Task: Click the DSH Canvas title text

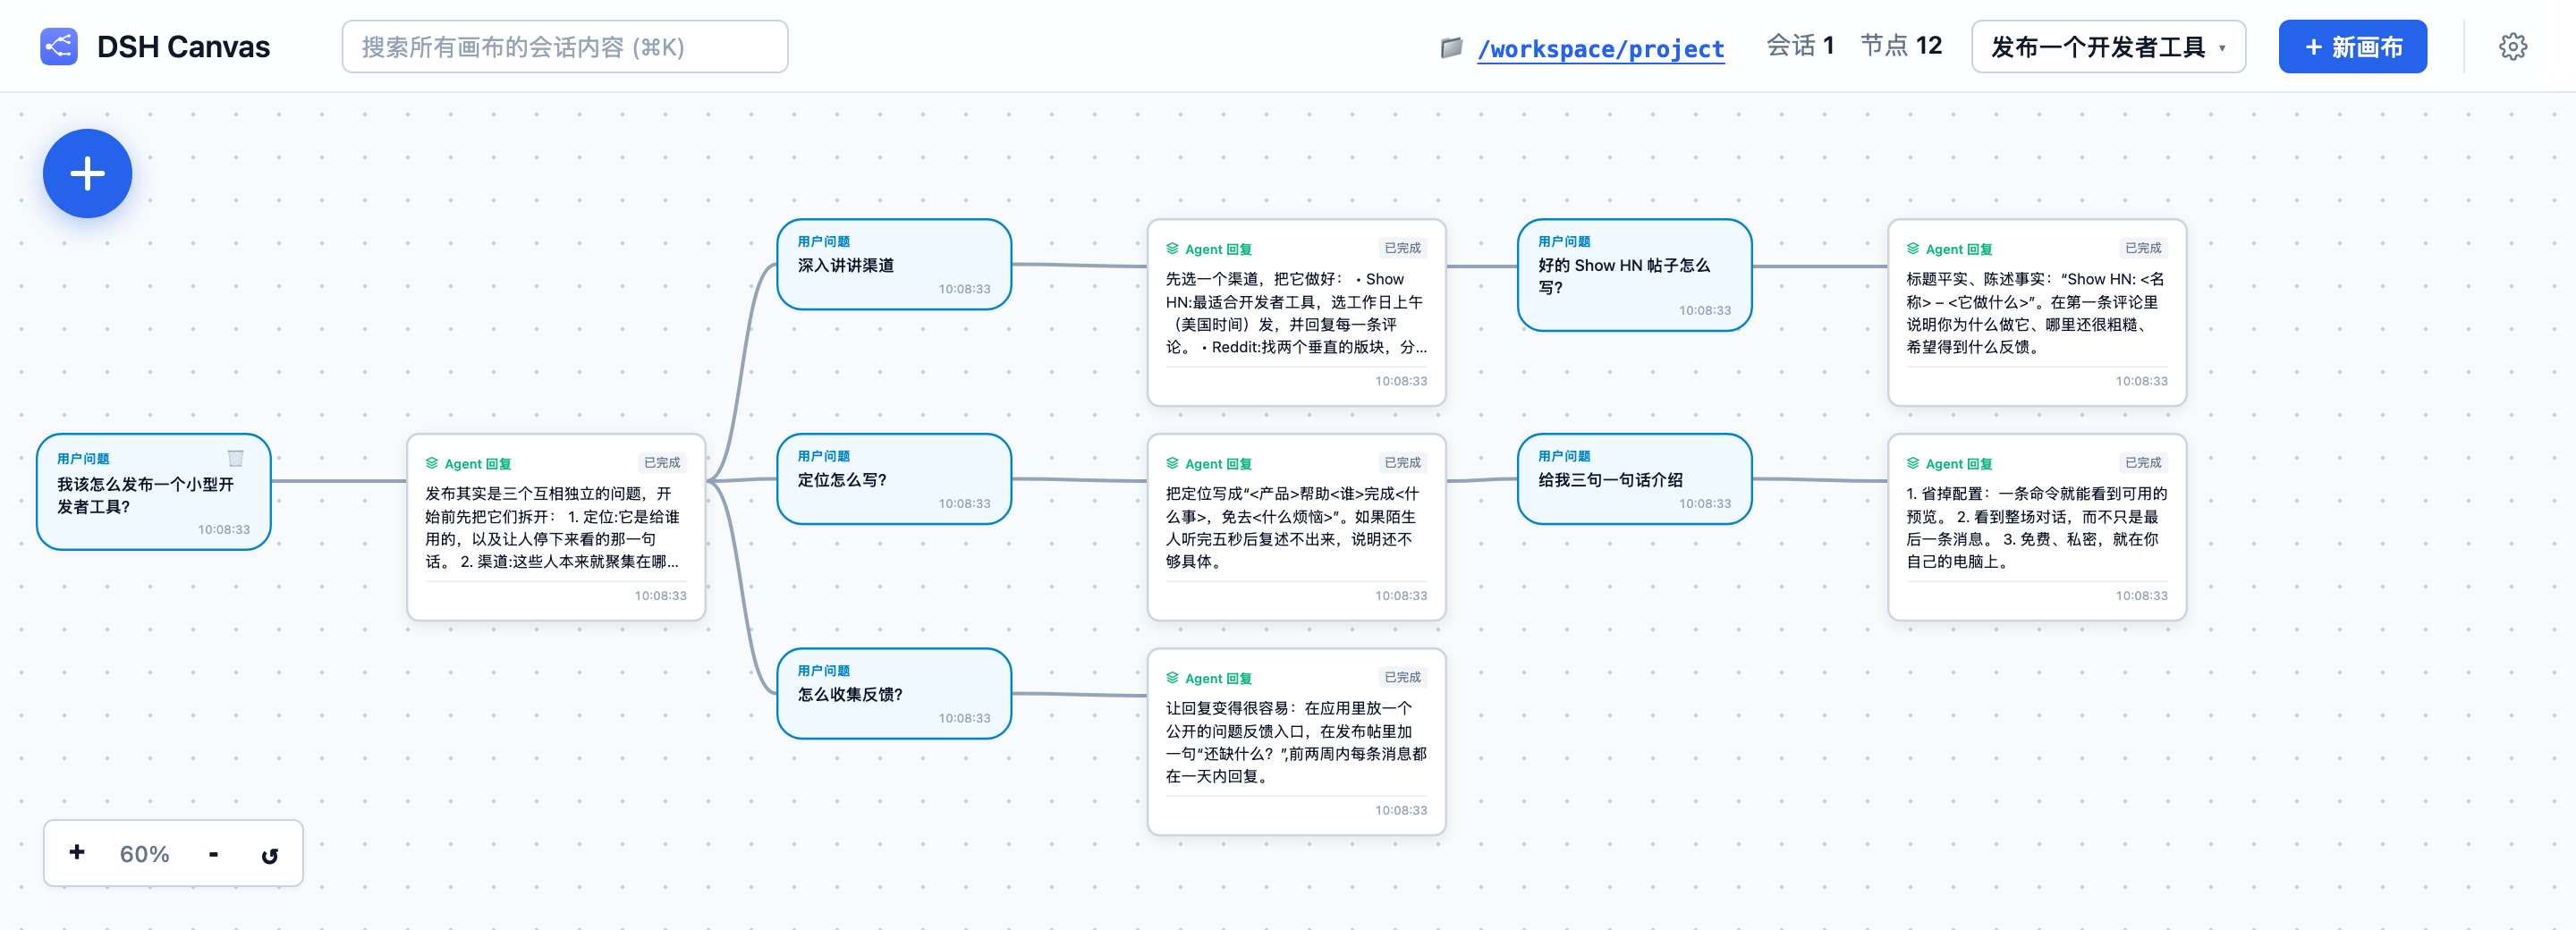Action: coord(183,47)
